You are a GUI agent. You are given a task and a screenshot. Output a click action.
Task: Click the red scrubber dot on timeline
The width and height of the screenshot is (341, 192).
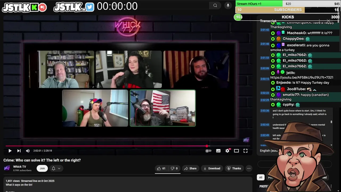tap(207, 146)
